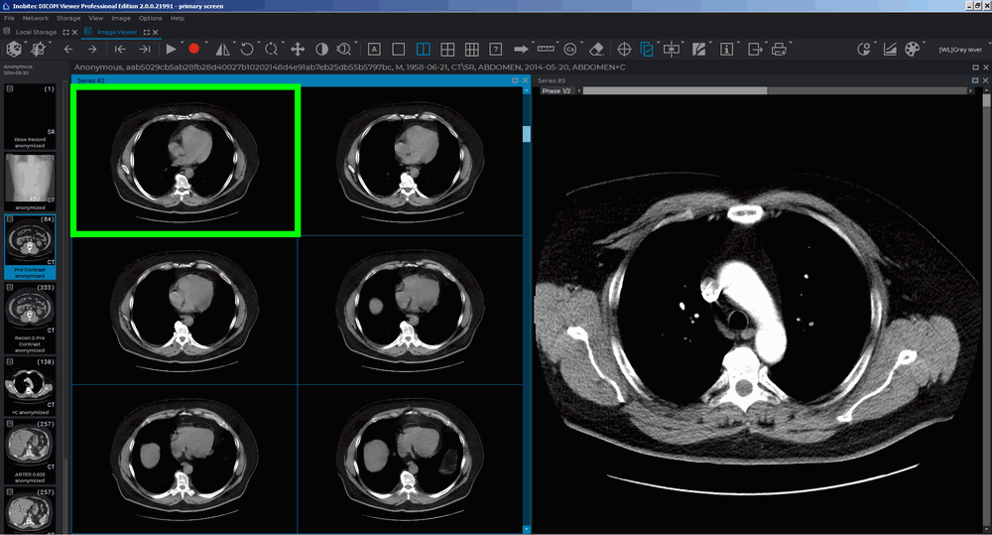Open the calcium scoring (Ca) tool
The height and width of the screenshot is (535, 992).
(570, 49)
